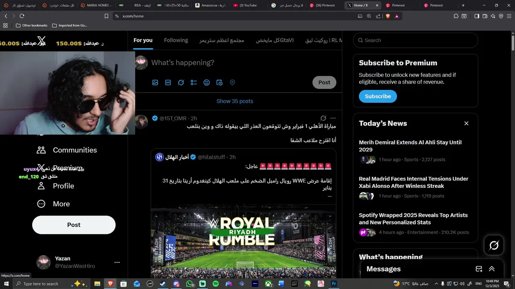
Task: Click Brave Rewards triangle icon
Action: tap(397, 16)
